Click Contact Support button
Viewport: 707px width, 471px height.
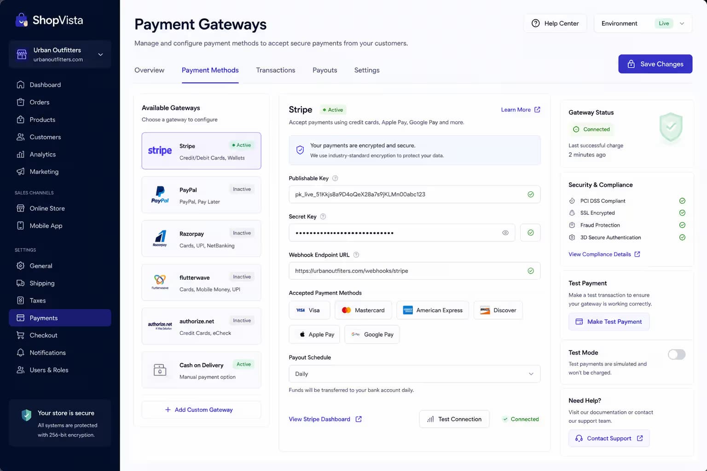609,438
